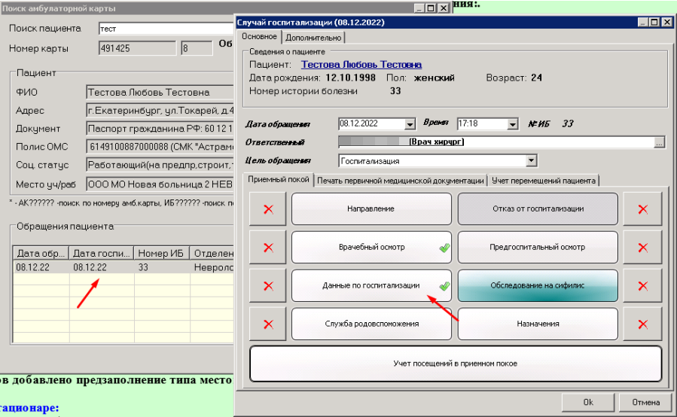Click the Поиск пациента search field

(x=166, y=29)
